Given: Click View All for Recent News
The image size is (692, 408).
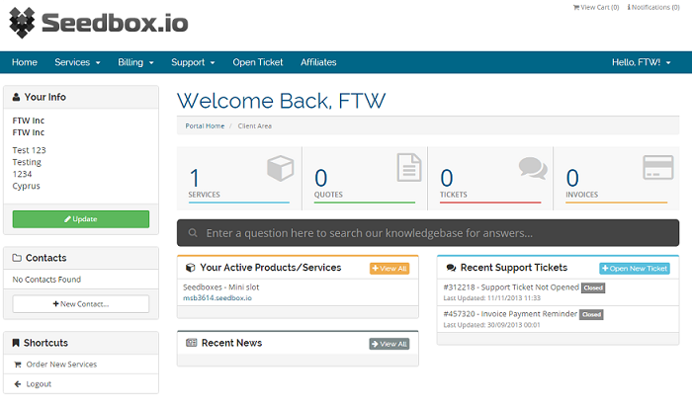Looking at the screenshot, I should 389,344.
